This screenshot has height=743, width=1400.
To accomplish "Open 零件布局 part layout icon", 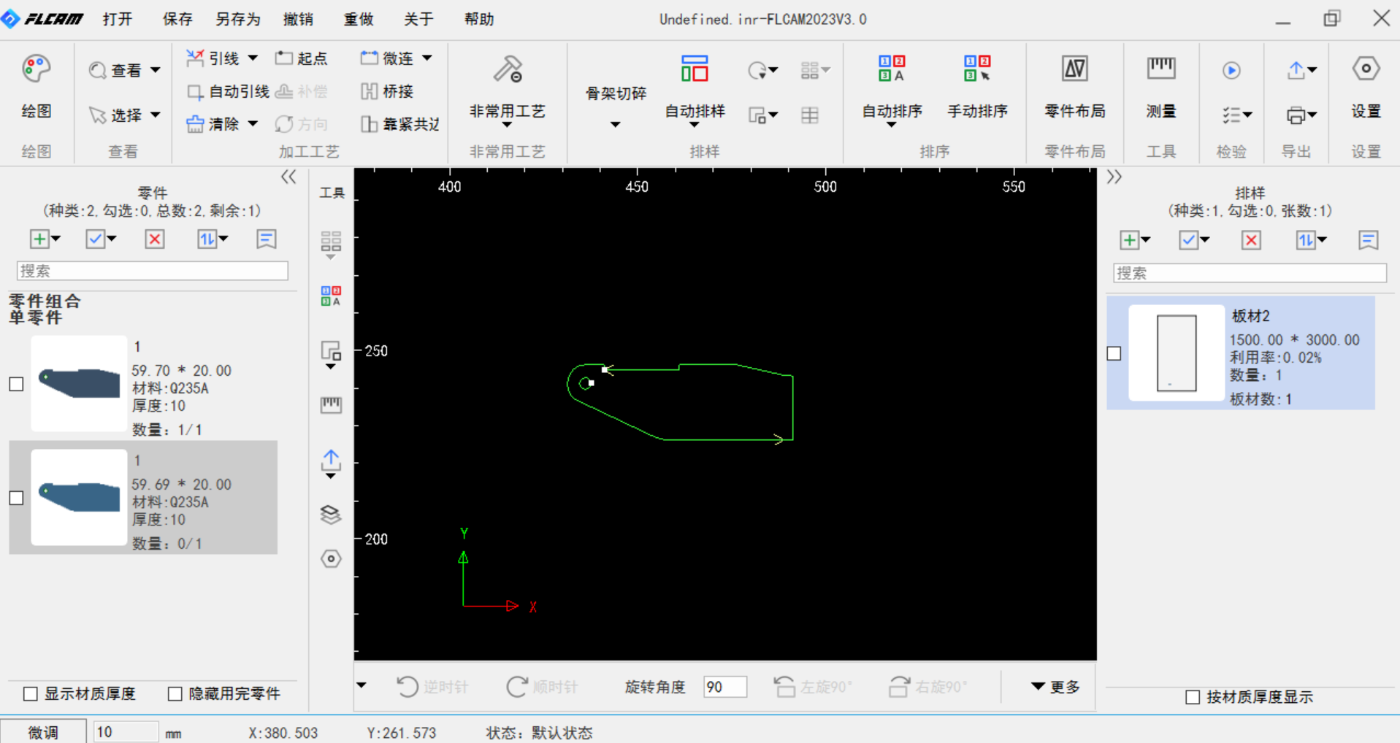I will pyautogui.click(x=1074, y=69).
